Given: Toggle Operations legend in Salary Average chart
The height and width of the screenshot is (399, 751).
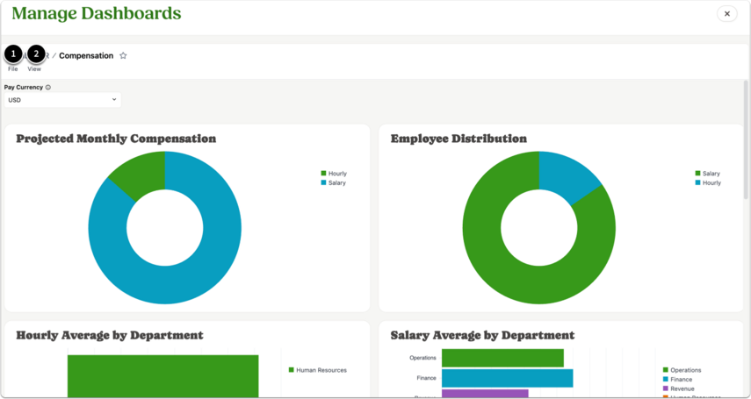Looking at the screenshot, I should [x=682, y=370].
